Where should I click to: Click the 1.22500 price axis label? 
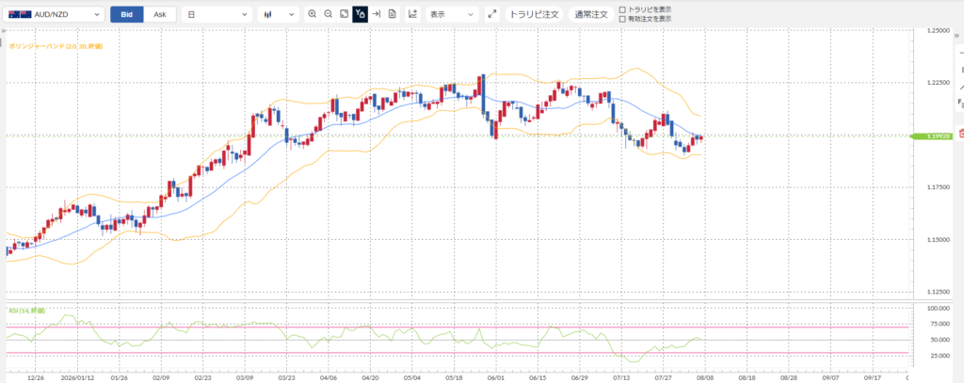[939, 83]
